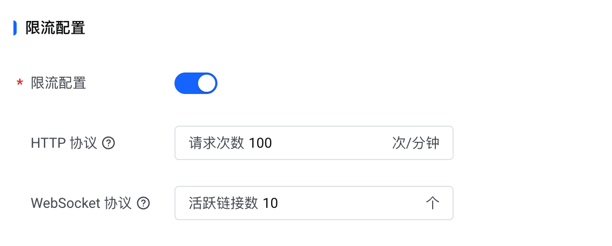This screenshot has width=612, height=246.
Task: Click the empty space inside the HTTP 协议 field
Action: (x=333, y=143)
